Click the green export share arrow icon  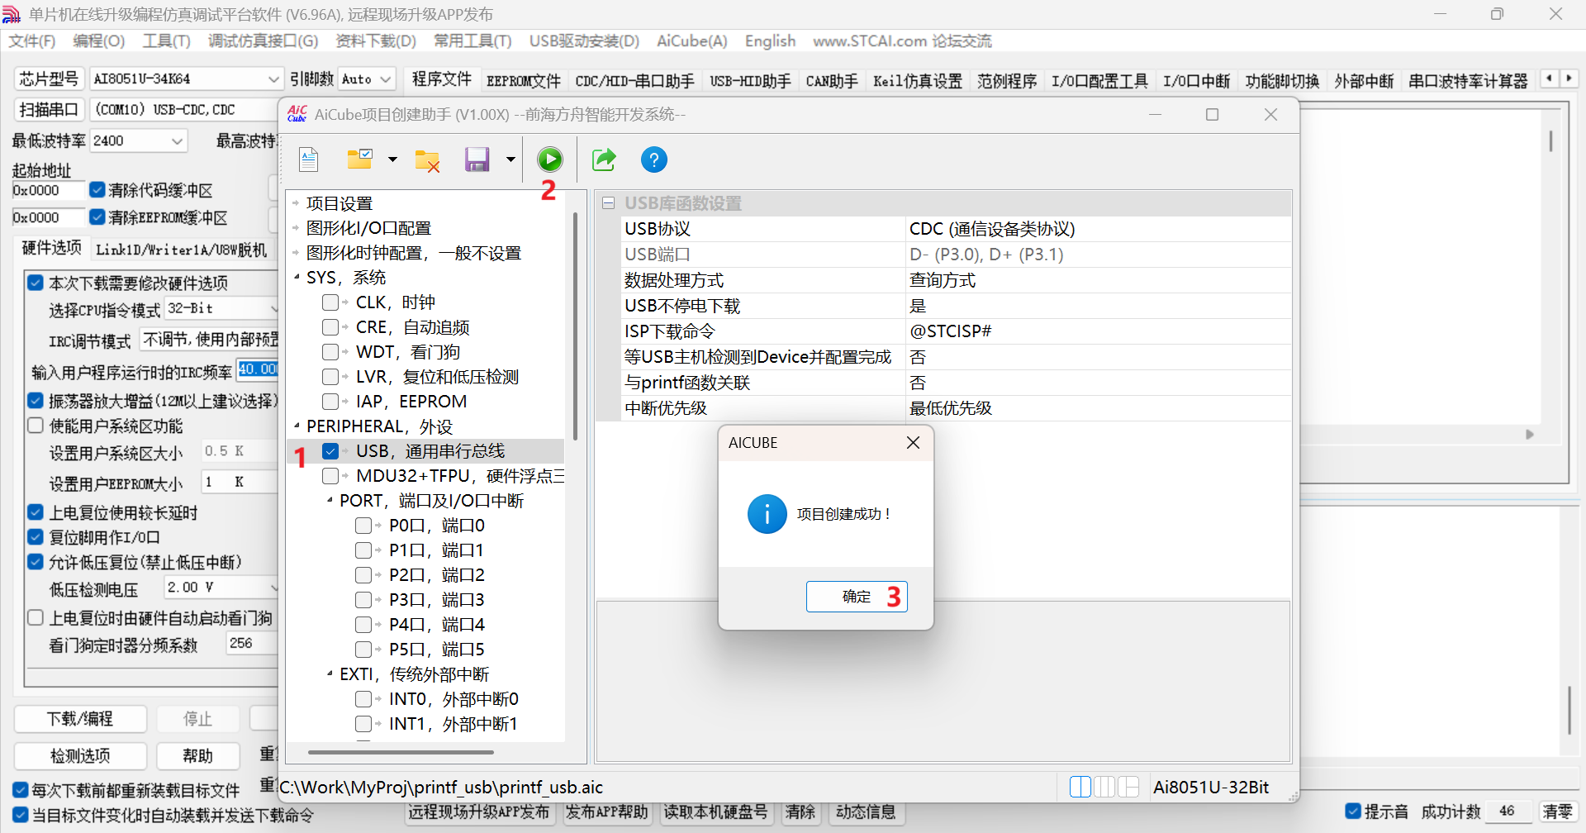click(604, 159)
